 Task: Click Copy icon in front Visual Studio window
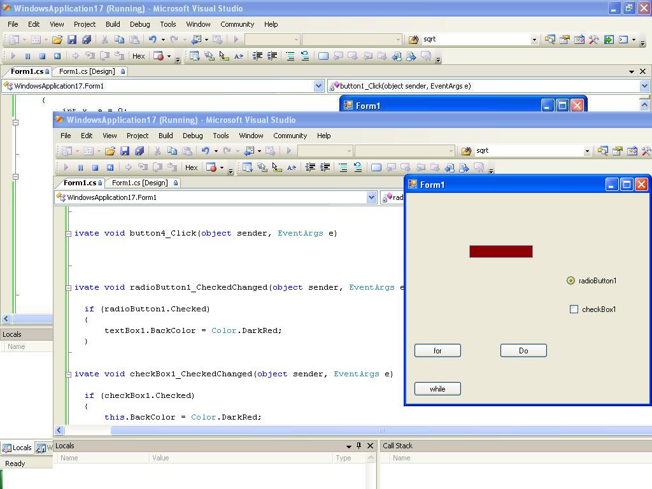172,151
